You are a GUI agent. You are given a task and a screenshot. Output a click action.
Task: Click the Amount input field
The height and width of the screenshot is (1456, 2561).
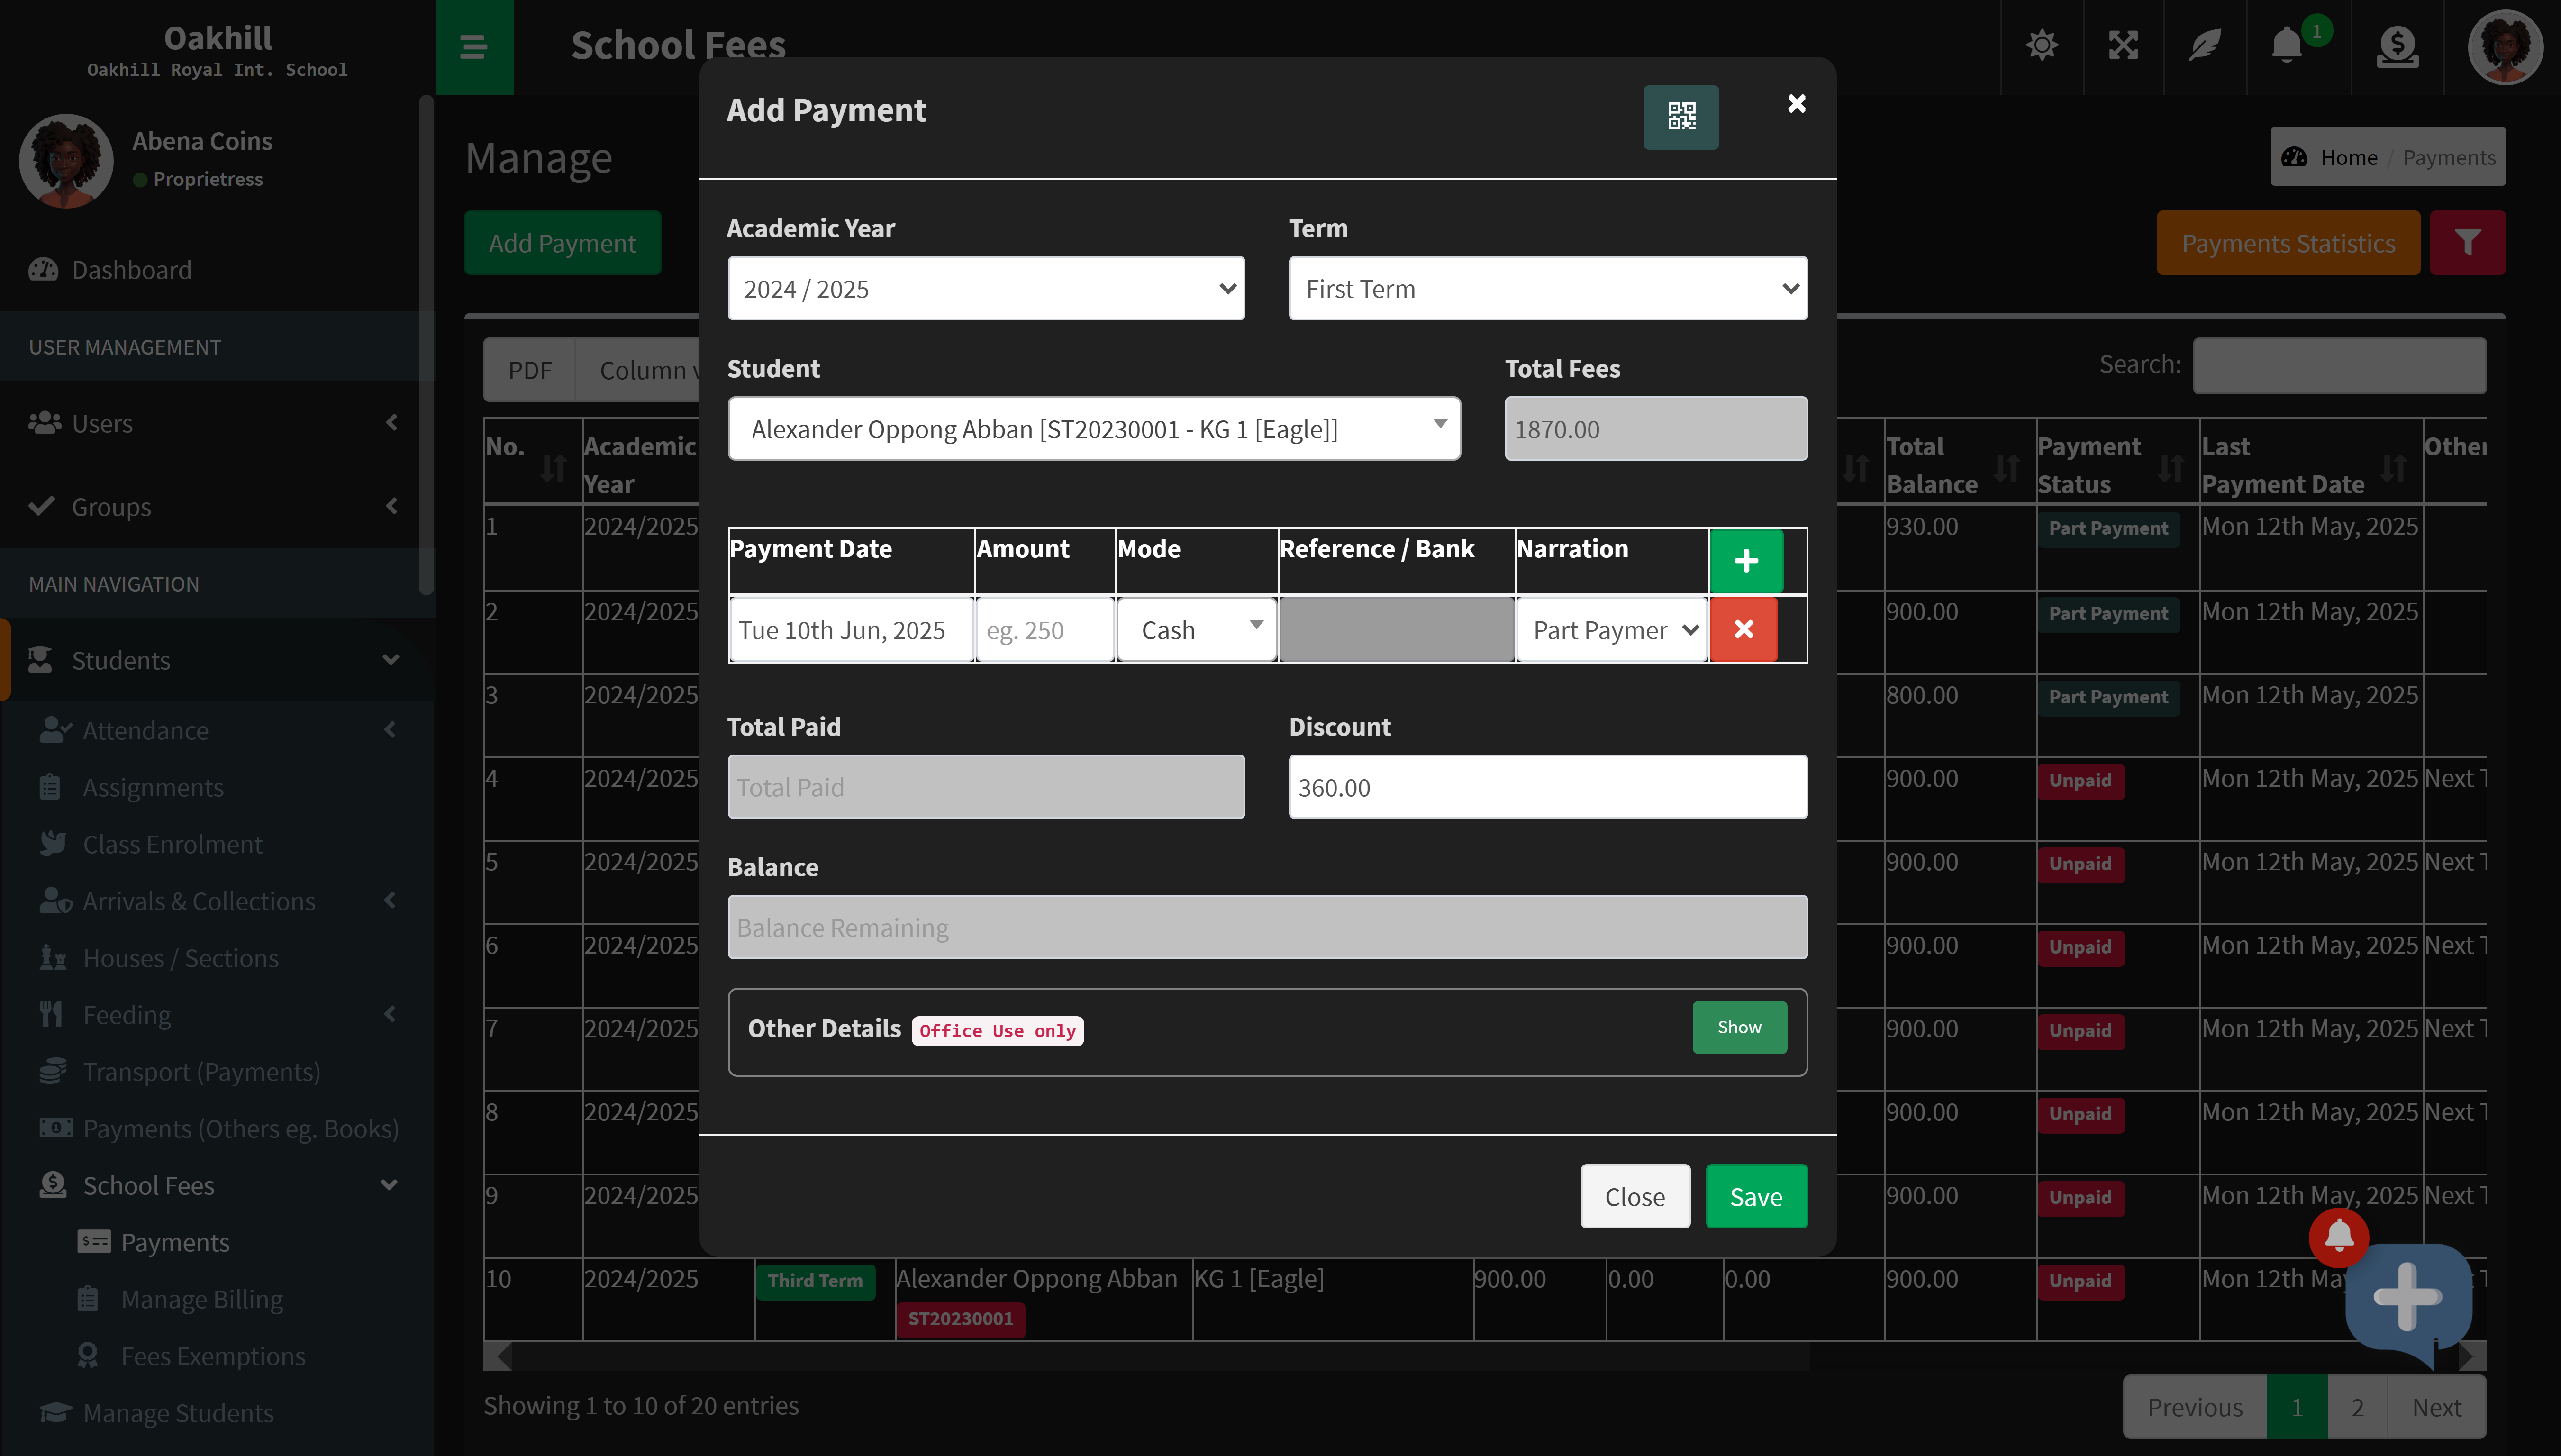pyautogui.click(x=1044, y=630)
